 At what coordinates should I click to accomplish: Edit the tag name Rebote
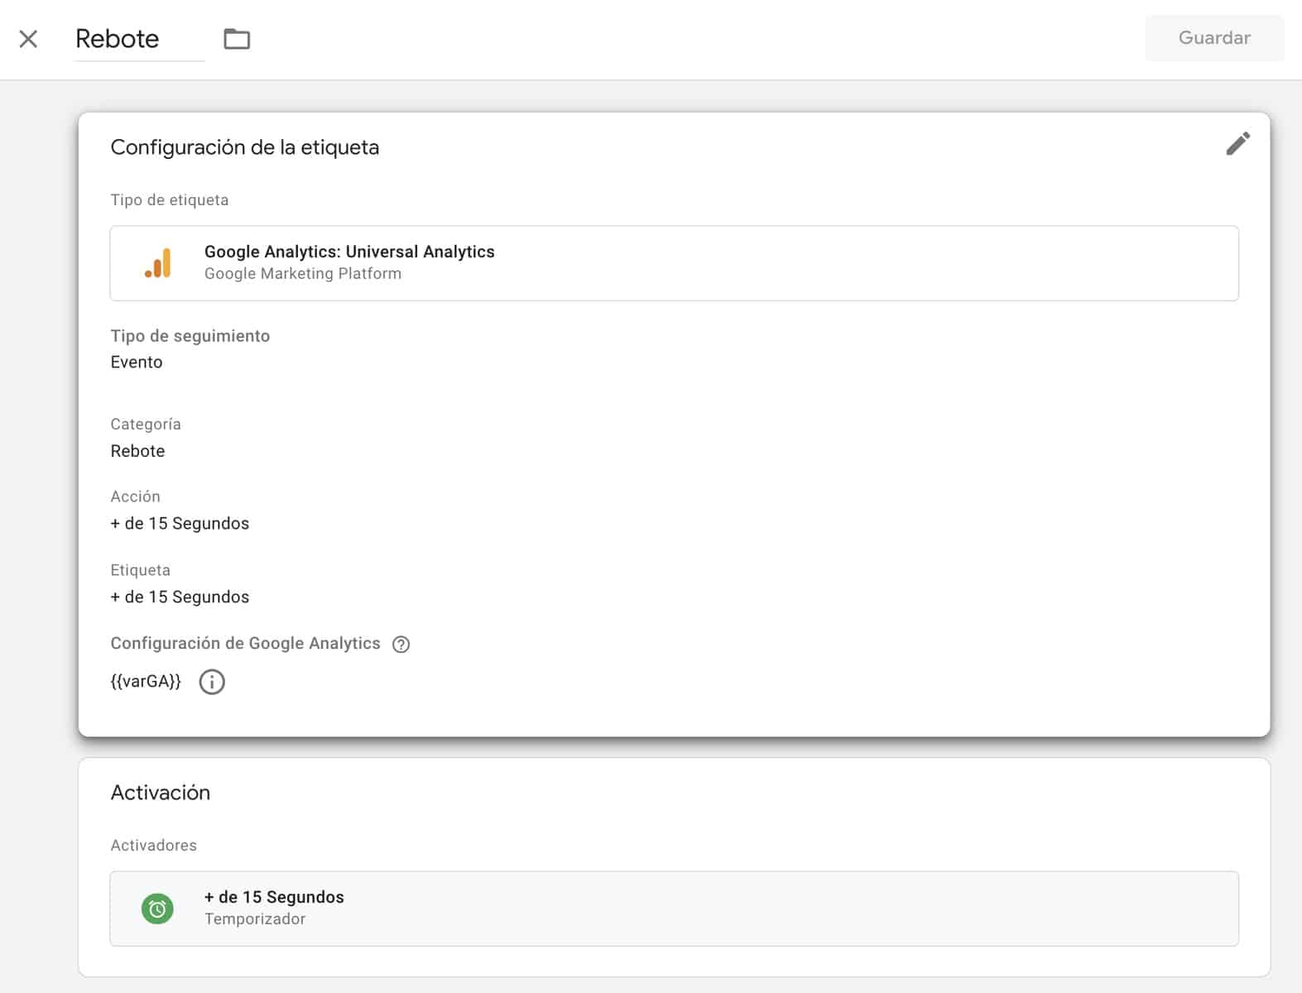[x=139, y=39]
